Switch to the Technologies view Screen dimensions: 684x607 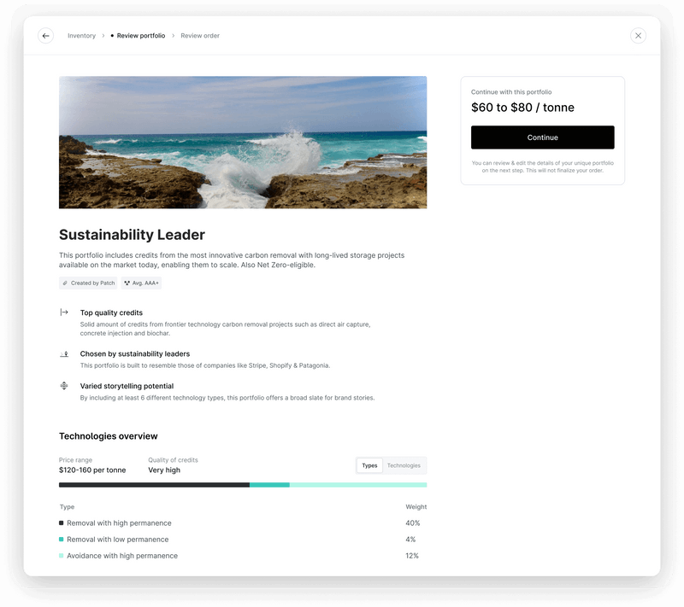(x=404, y=465)
